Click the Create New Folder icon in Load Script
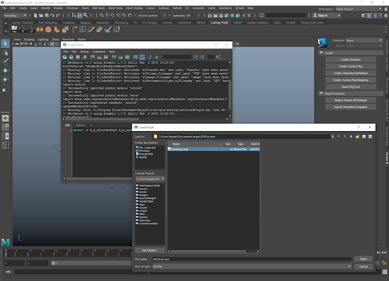The image size is (389, 281). [357, 137]
